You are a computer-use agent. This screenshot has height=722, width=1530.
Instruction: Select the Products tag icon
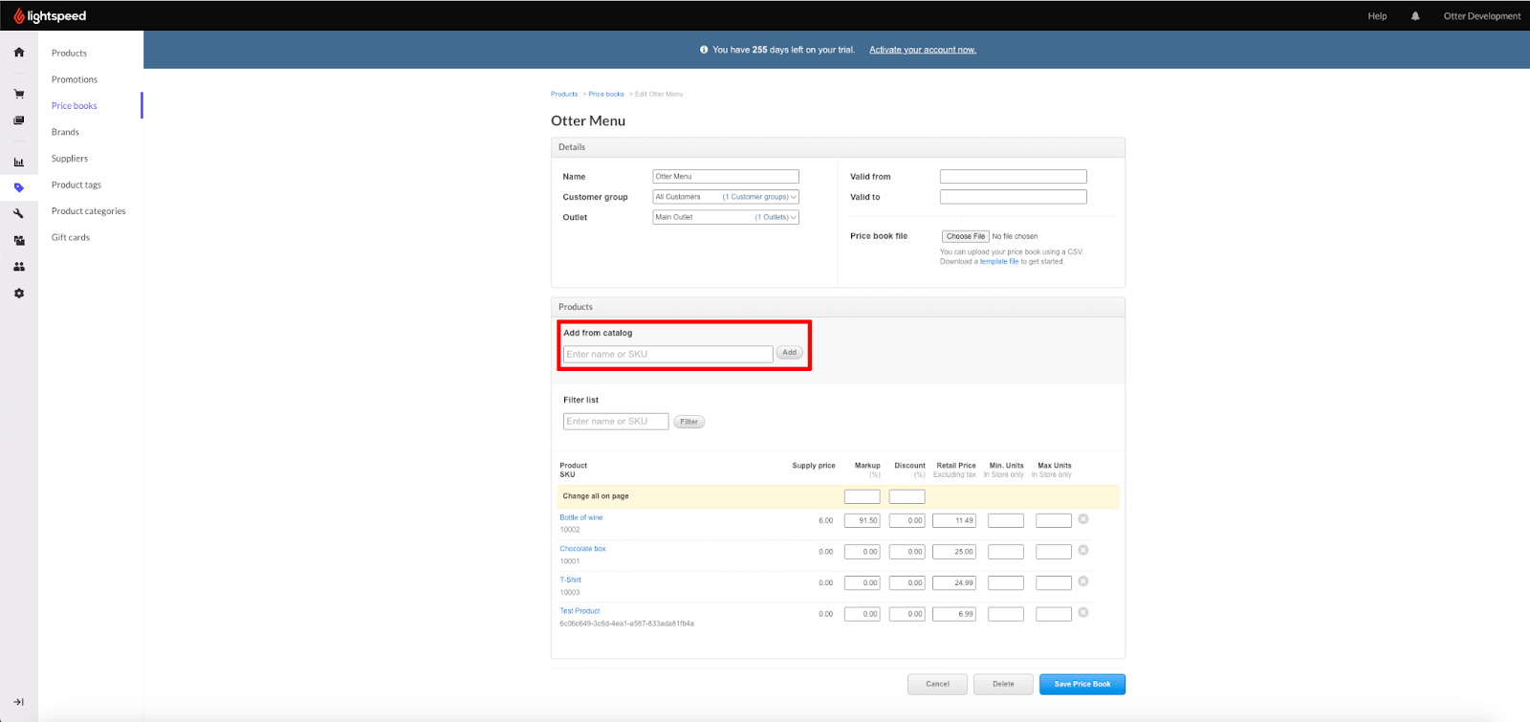(x=19, y=187)
